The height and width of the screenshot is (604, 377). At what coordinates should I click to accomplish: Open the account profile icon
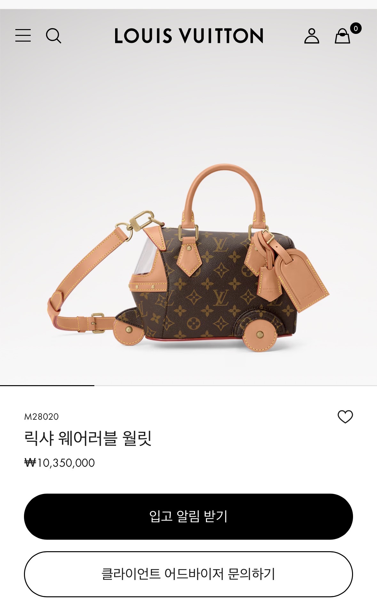[311, 36]
